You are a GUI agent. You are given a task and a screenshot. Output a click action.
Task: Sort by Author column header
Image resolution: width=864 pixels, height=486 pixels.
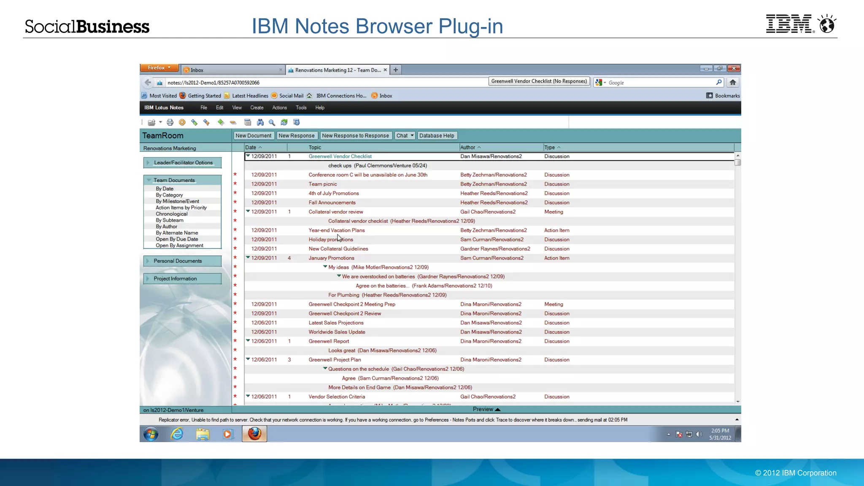pos(501,148)
